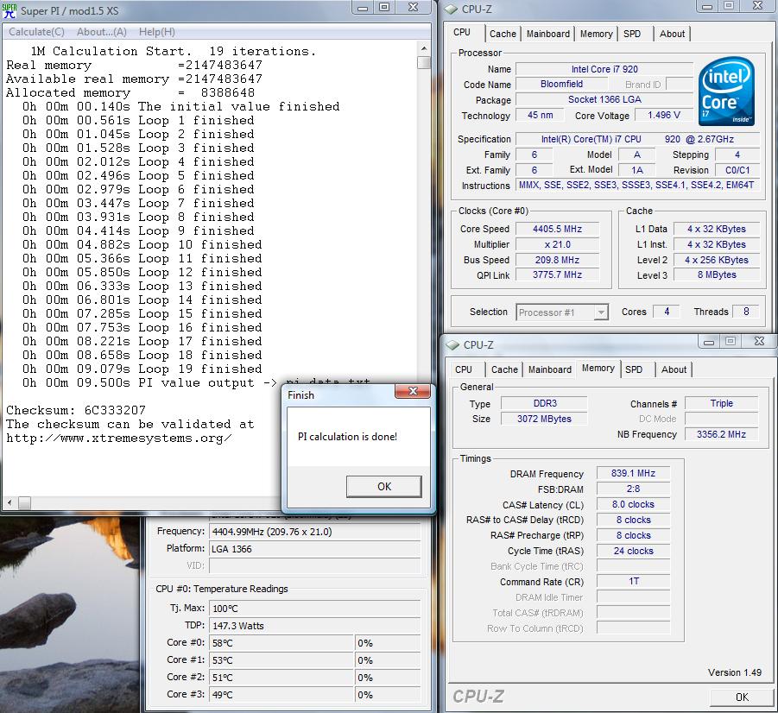Click the CPU-Z logo icon in upper window title
Screen dimensions: 778x713
coord(451,9)
